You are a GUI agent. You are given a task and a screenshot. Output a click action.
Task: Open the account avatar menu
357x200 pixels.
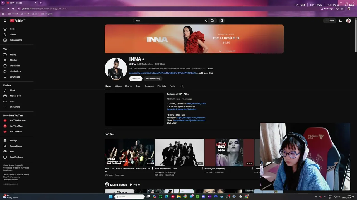click(348, 21)
